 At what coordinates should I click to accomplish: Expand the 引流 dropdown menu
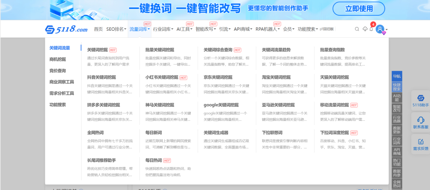click(x=225, y=29)
